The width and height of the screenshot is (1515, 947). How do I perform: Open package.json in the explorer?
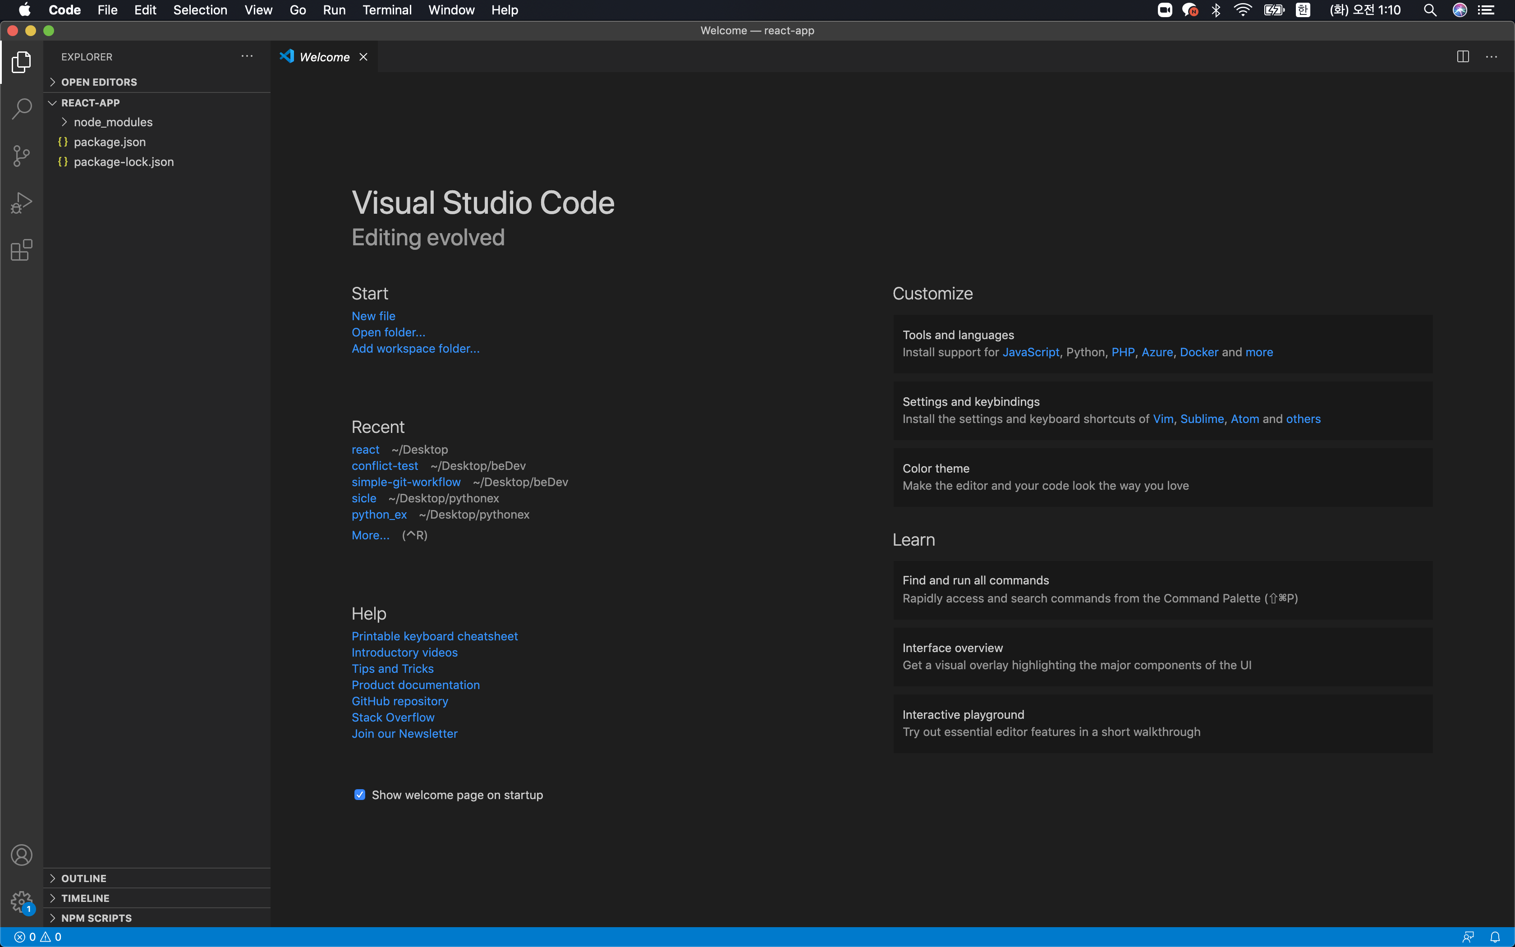(110, 142)
